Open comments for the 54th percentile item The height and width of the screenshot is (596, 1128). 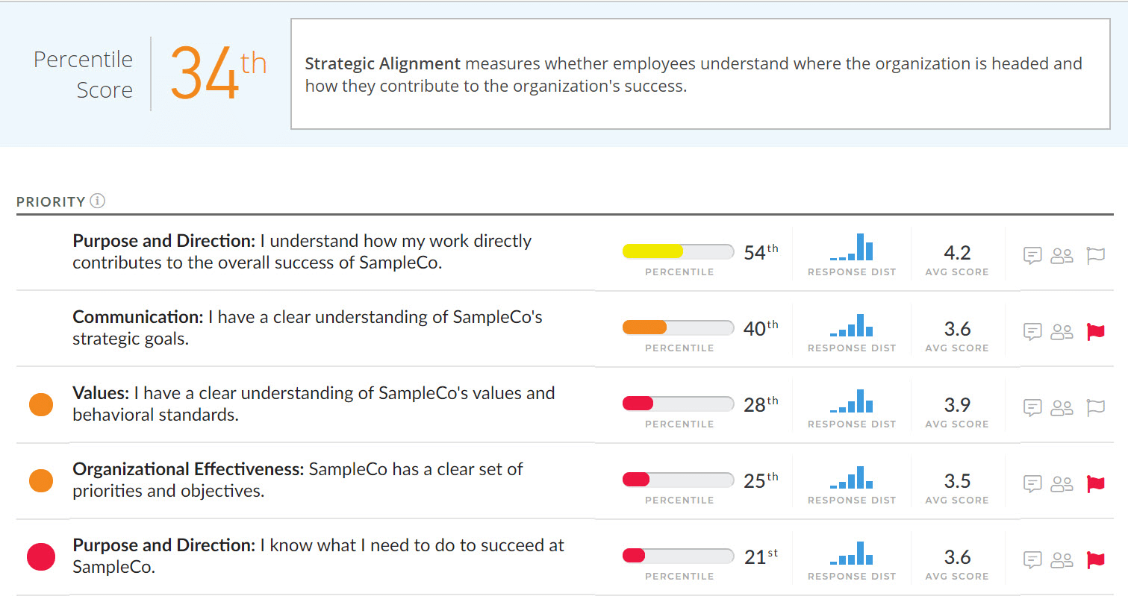(x=1032, y=256)
